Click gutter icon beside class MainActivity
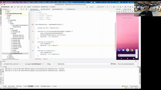The width and height of the screenshot is (161, 90). [x=32, y=24]
